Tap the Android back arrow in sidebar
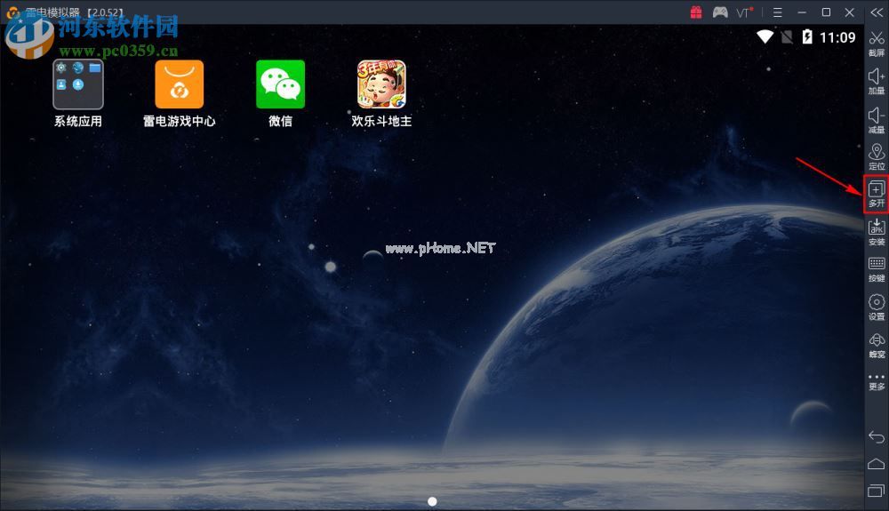Image resolution: width=889 pixels, height=511 pixels. 877,436
